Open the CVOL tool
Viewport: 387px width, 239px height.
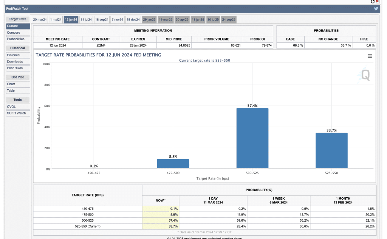click(18, 107)
